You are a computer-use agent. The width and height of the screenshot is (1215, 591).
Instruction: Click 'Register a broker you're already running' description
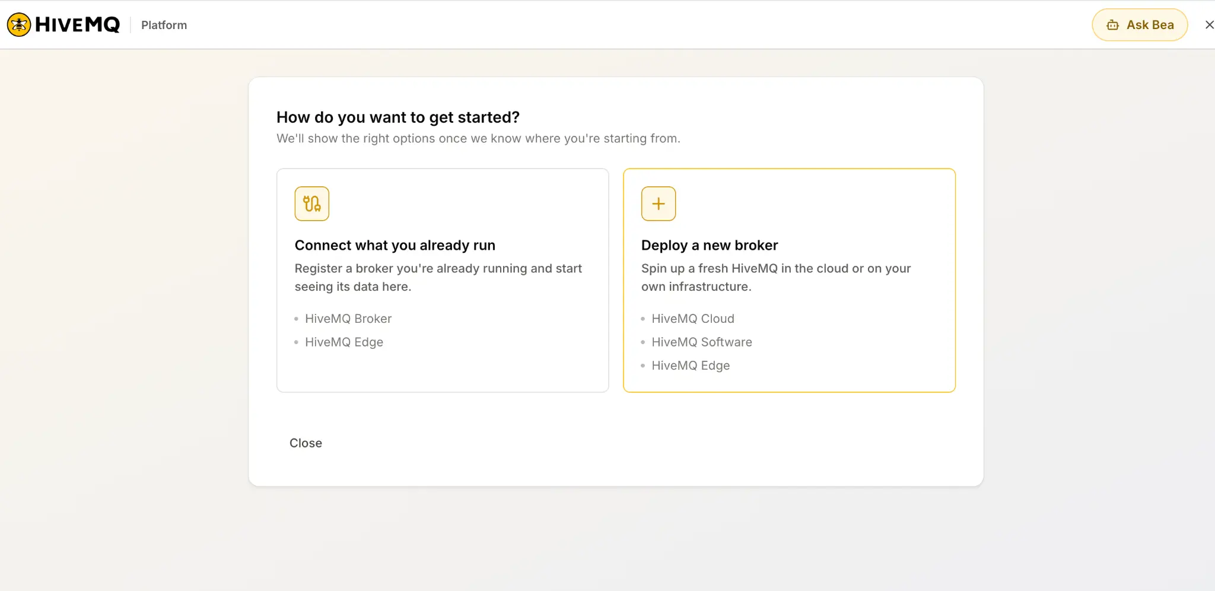coord(438,277)
